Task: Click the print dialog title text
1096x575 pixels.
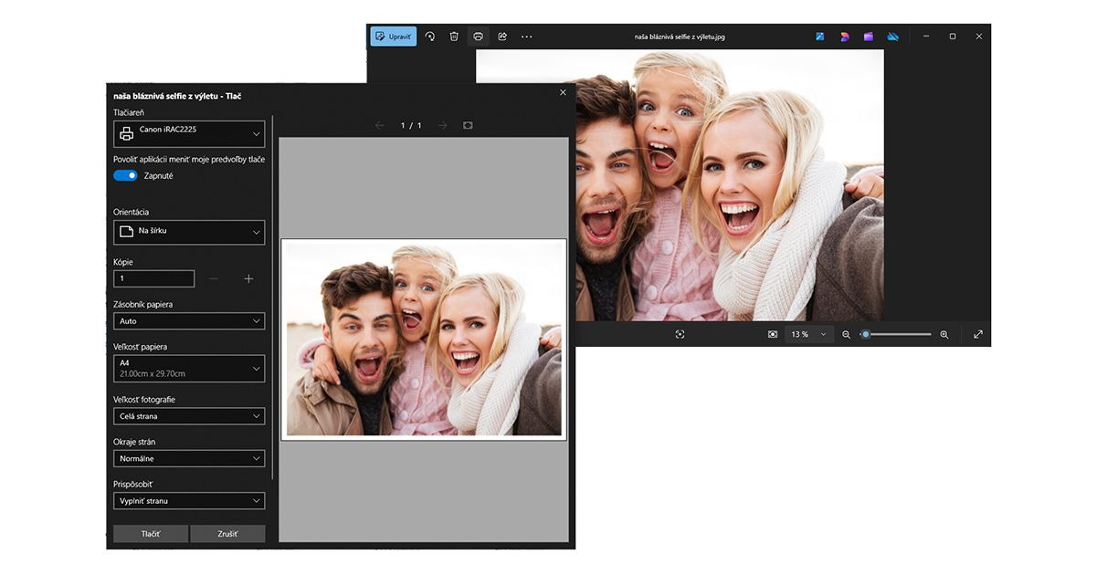Action: pyautogui.click(x=177, y=95)
